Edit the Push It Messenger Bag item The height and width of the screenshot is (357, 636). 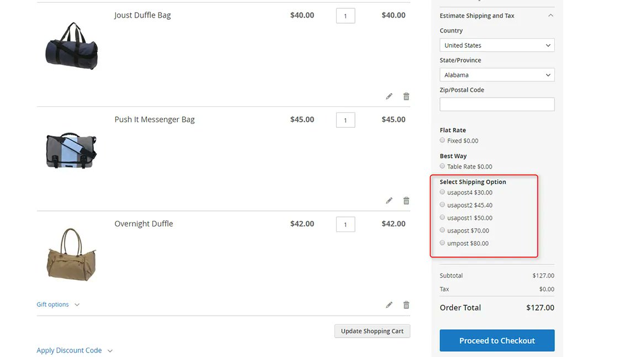[x=389, y=200]
